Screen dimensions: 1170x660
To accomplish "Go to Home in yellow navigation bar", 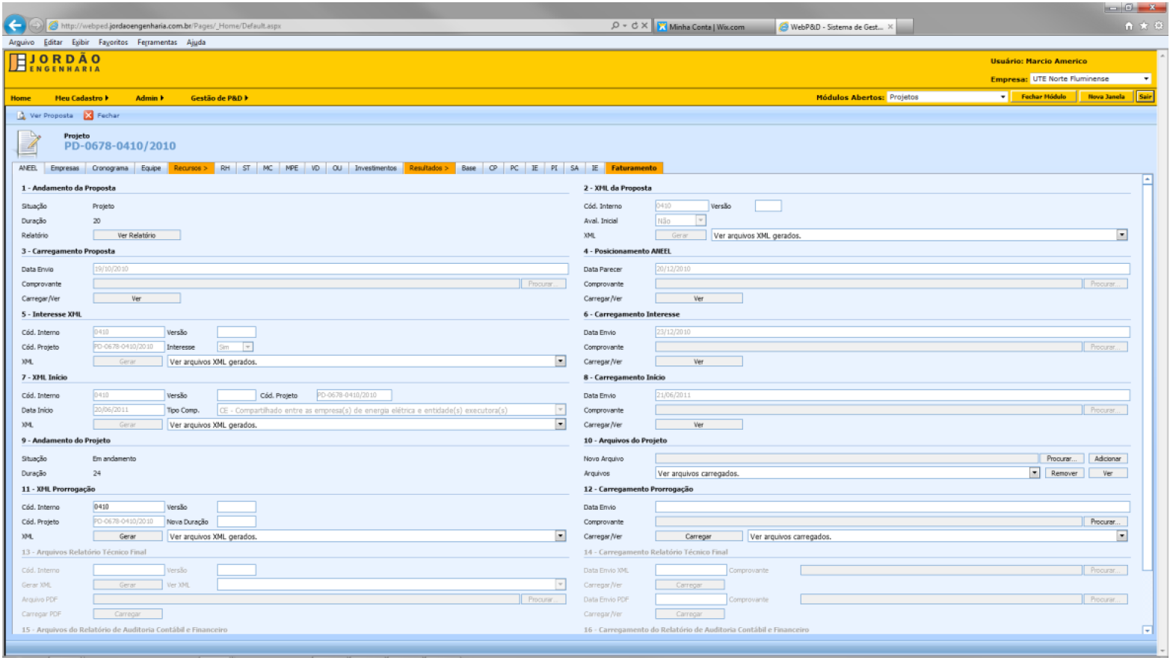I will tap(21, 98).
